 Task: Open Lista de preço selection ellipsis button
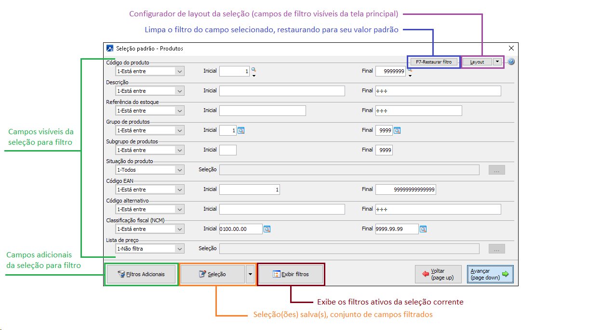coord(497,249)
